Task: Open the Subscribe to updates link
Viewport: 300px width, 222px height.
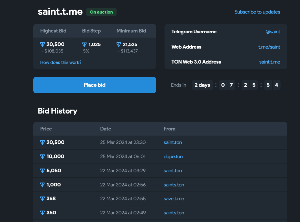Action: (257, 12)
